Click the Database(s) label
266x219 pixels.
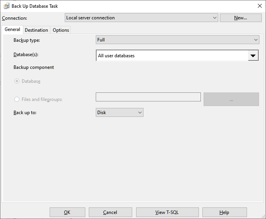(x=26, y=55)
